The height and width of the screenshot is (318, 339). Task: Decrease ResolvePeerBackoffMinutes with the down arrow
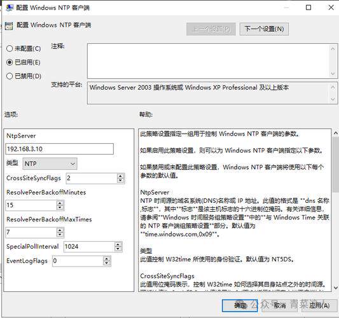[x=60, y=208]
